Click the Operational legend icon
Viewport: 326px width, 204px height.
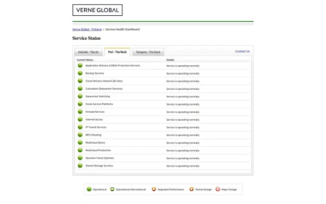point(89,189)
